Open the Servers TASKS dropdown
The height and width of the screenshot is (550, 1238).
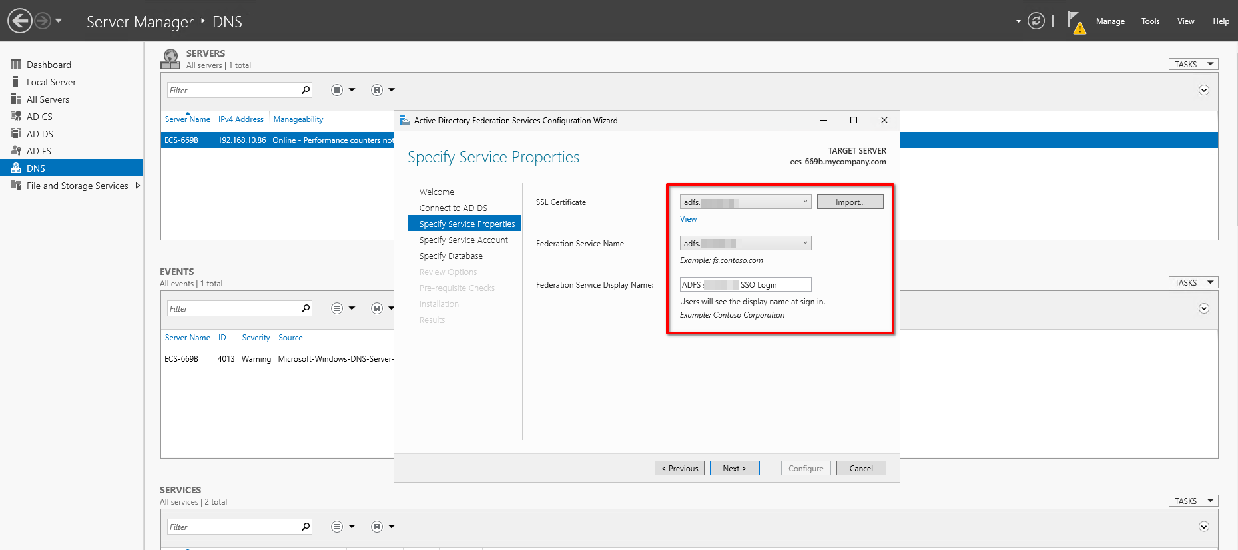click(x=1193, y=64)
